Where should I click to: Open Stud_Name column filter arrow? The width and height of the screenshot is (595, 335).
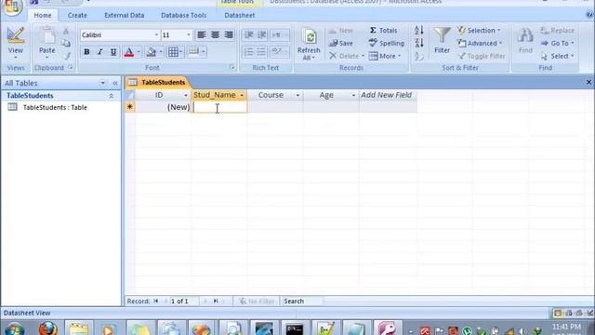point(242,95)
